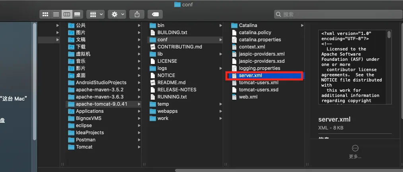Switch Finder to list view

tap(56, 14)
